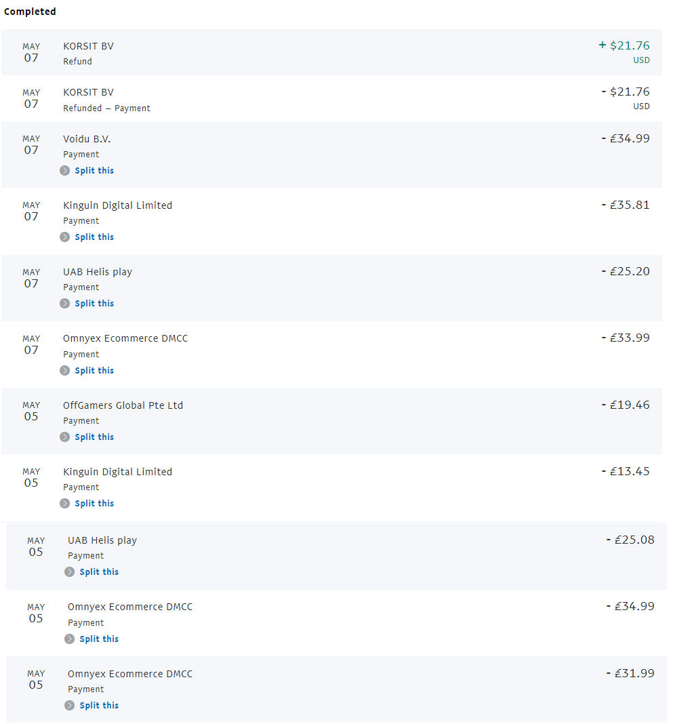
Task: Open Split this for Voidu B.V. payment
Action: click(x=94, y=170)
